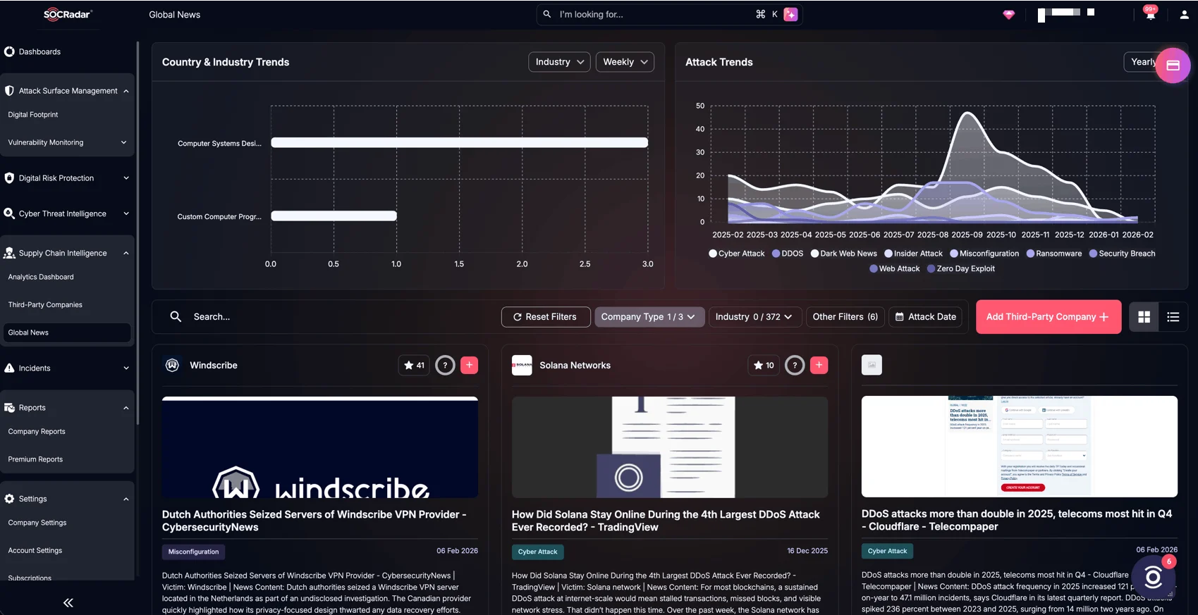Expand Digital Risk Protection menu
Viewport: 1198px width, 615px height.
click(x=67, y=178)
